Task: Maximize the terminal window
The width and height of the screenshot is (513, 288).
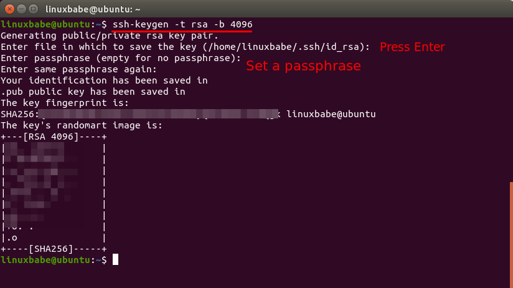Action: (x=34, y=9)
